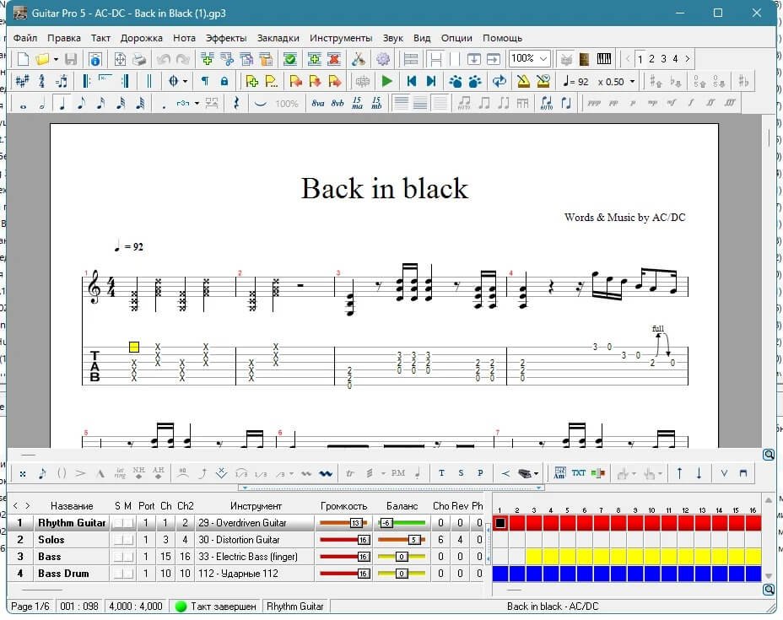Viewport: 783px width, 620px height.
Task: Delete measure using the red X icon
Action: [334, 59]
